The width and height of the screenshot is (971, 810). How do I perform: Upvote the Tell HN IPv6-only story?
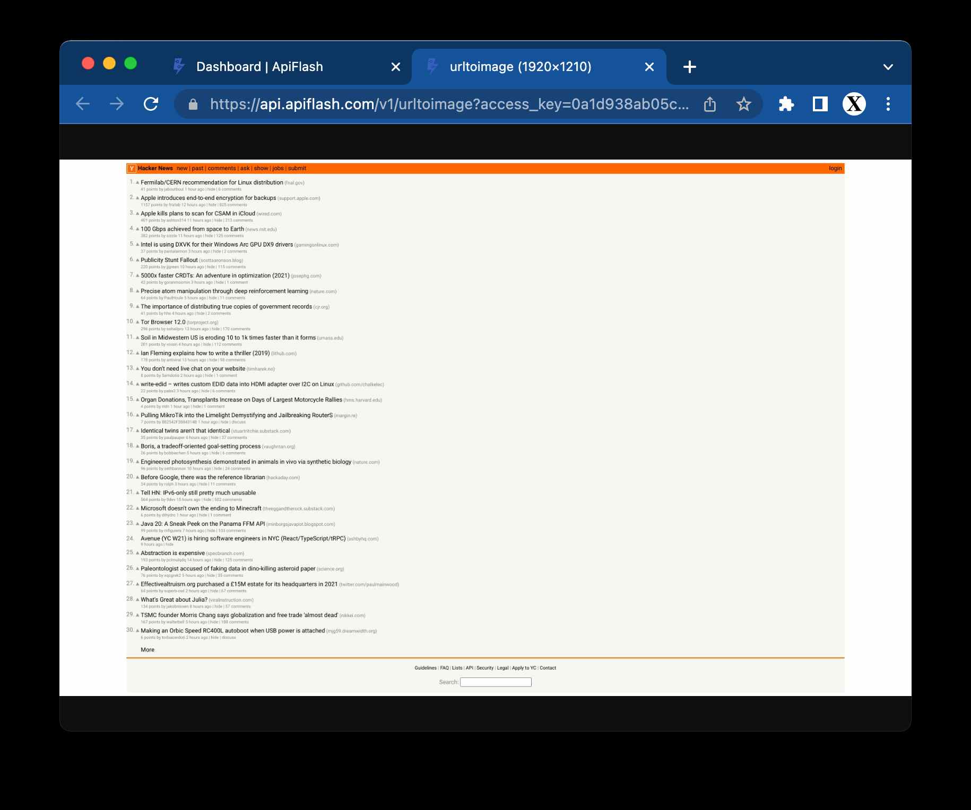(137, 492)
